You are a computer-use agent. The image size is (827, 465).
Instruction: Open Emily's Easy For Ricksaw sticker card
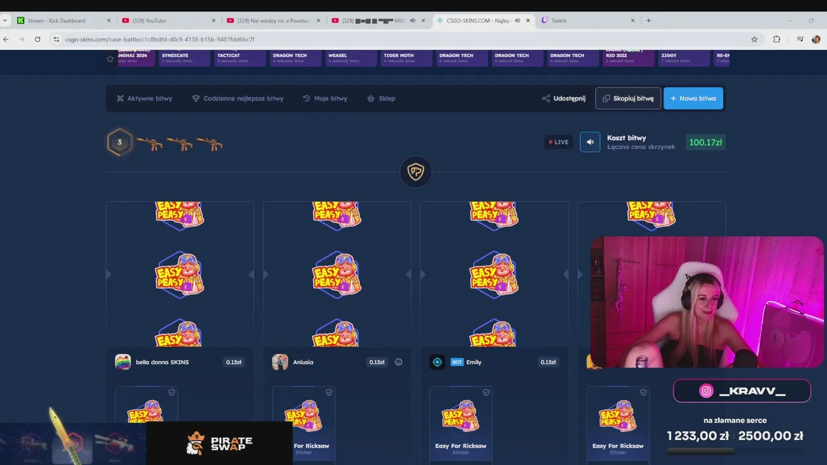(461, 424)
